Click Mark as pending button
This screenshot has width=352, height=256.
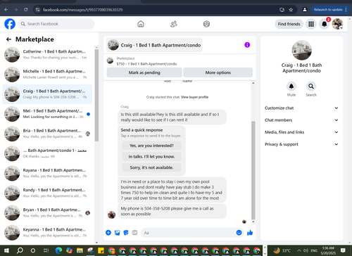click(144, 72)
